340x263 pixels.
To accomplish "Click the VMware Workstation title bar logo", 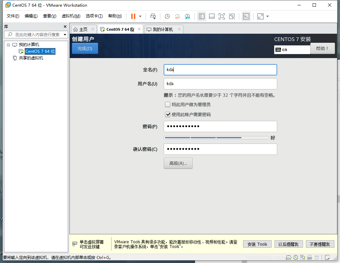I will (x=8, y=5).
